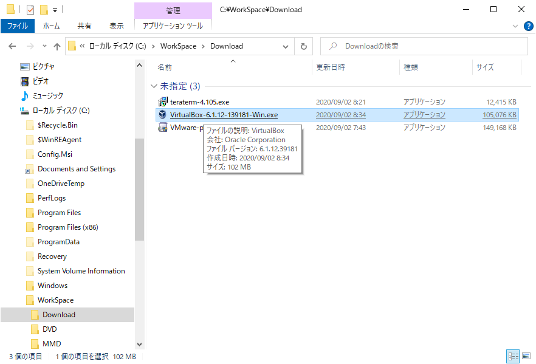The height and width of the screenshot is (364, 536).
Task: Switch to details view layout icon
Action: (x=513, y=357)
